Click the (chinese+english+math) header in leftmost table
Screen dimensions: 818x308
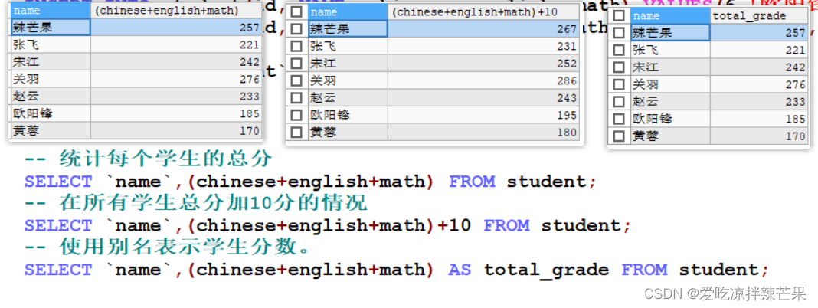tap(176, 11)
